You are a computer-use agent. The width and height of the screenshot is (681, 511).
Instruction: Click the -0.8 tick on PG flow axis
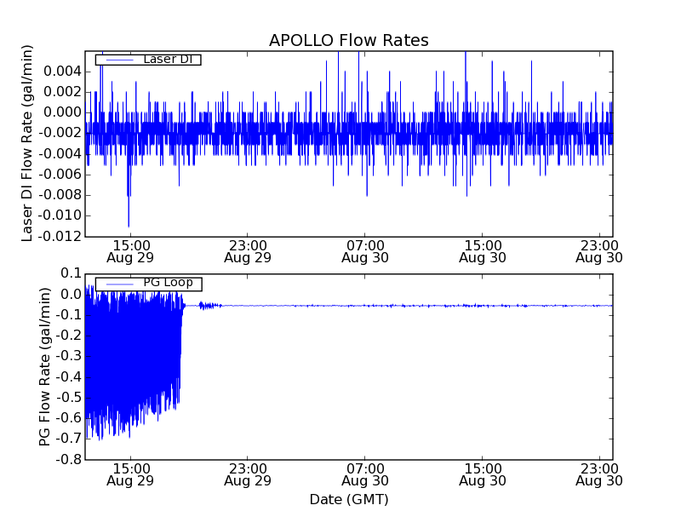coord(69,459)
